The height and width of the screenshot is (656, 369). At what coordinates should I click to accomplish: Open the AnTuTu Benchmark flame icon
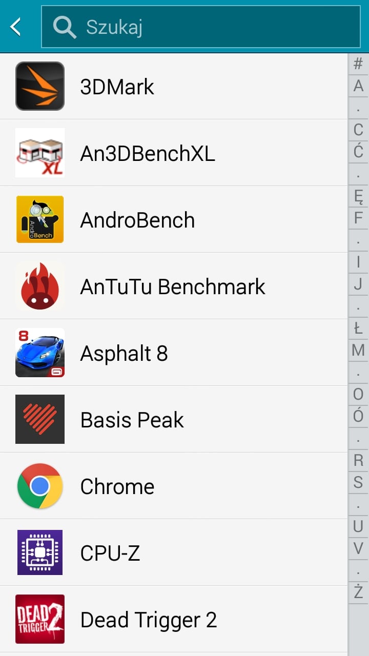coord(40,286)
